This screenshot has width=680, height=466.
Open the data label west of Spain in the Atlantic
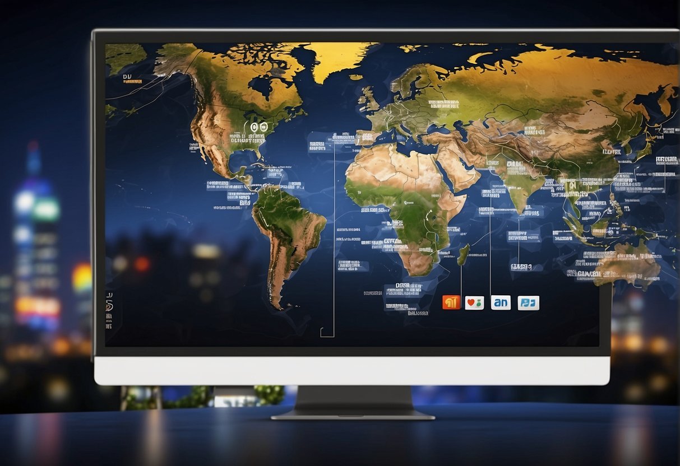click(317, 146)
